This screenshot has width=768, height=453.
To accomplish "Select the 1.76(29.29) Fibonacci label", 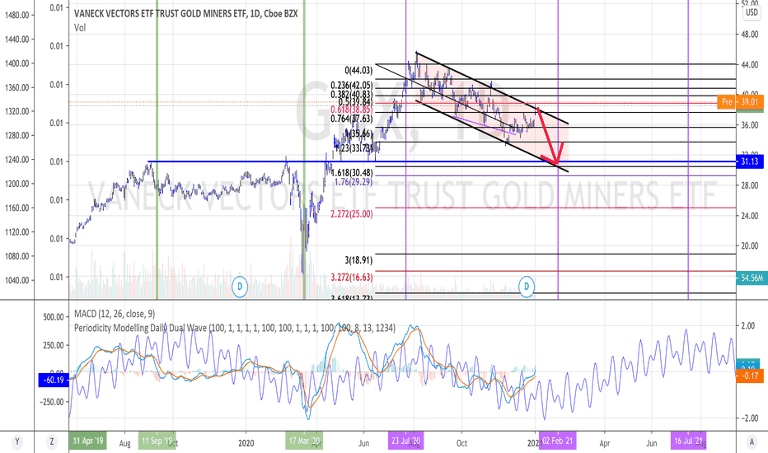I will tap(354, 182).
